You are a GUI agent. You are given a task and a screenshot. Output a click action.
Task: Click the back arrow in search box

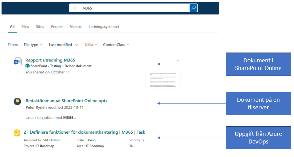pos(76,8)
